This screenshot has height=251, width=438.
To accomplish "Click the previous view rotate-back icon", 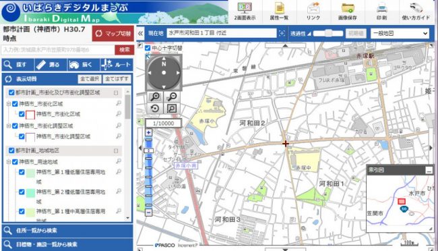I will click(155, 108).
